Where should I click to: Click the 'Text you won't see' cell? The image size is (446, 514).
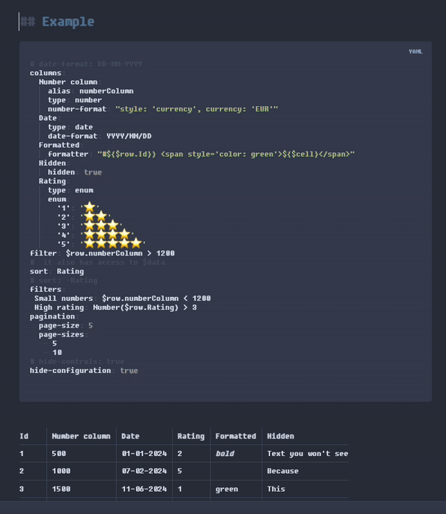[308, 454]
